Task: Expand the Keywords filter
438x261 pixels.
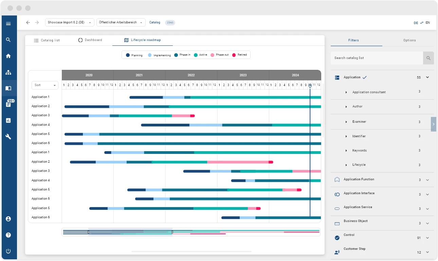Action: 346,150
